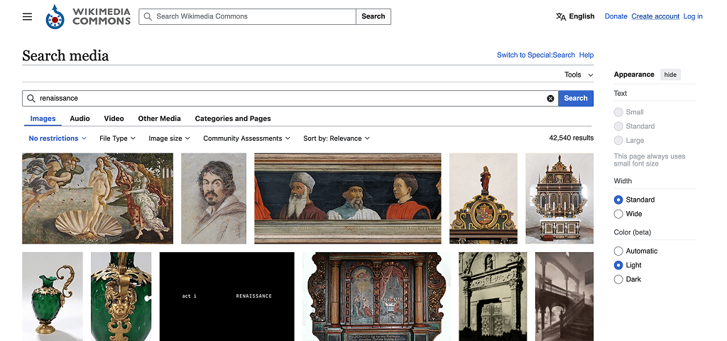The width and height of the screenshot is (727, 341).
Task: Switch to the Video tab
Action: [x=114, y=119]
